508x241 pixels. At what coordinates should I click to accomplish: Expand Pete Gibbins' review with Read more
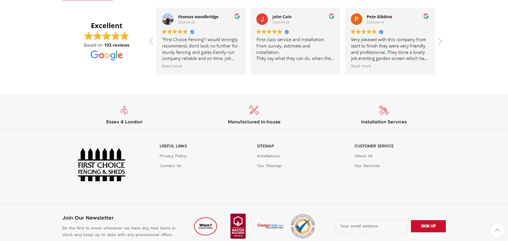[361, 66]
